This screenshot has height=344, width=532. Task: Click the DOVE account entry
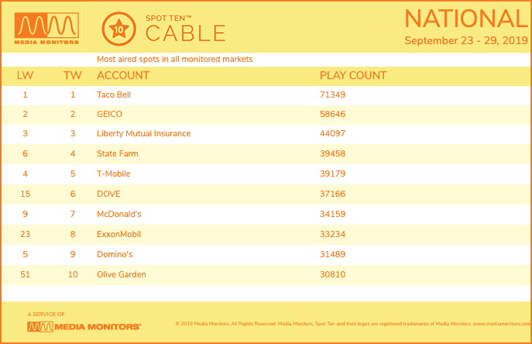click(108, 194)
